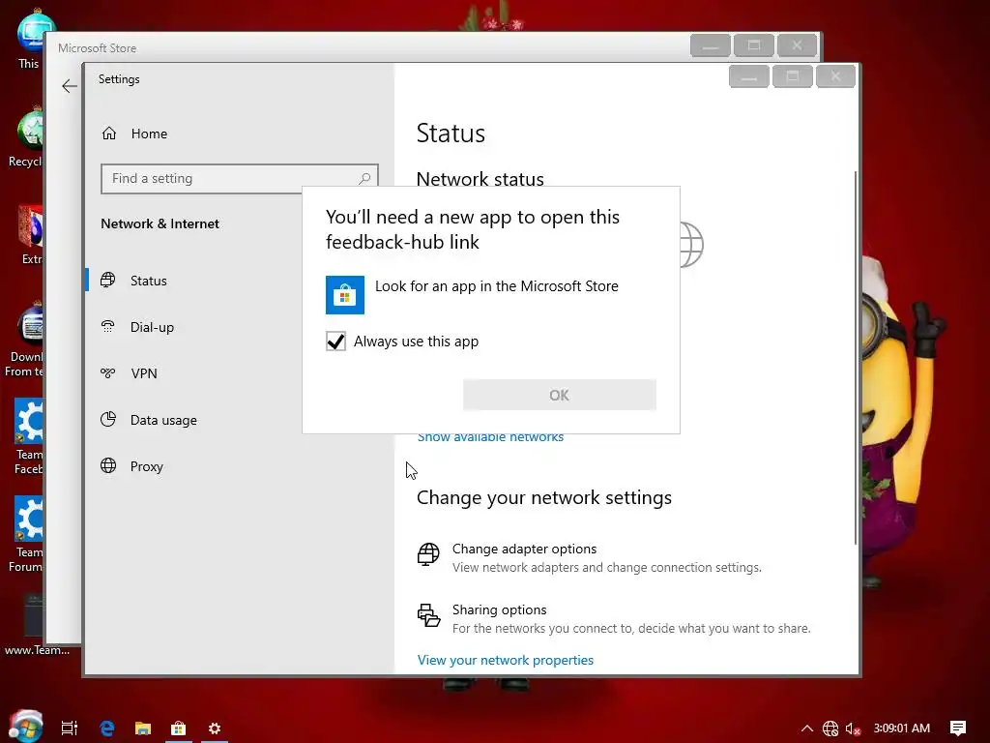Image resolution: width=990 pixels, height=743 pixels.
Task: Click the search magnifier in Find a setting
Action: pyautogui.click(x=364, y=179)
